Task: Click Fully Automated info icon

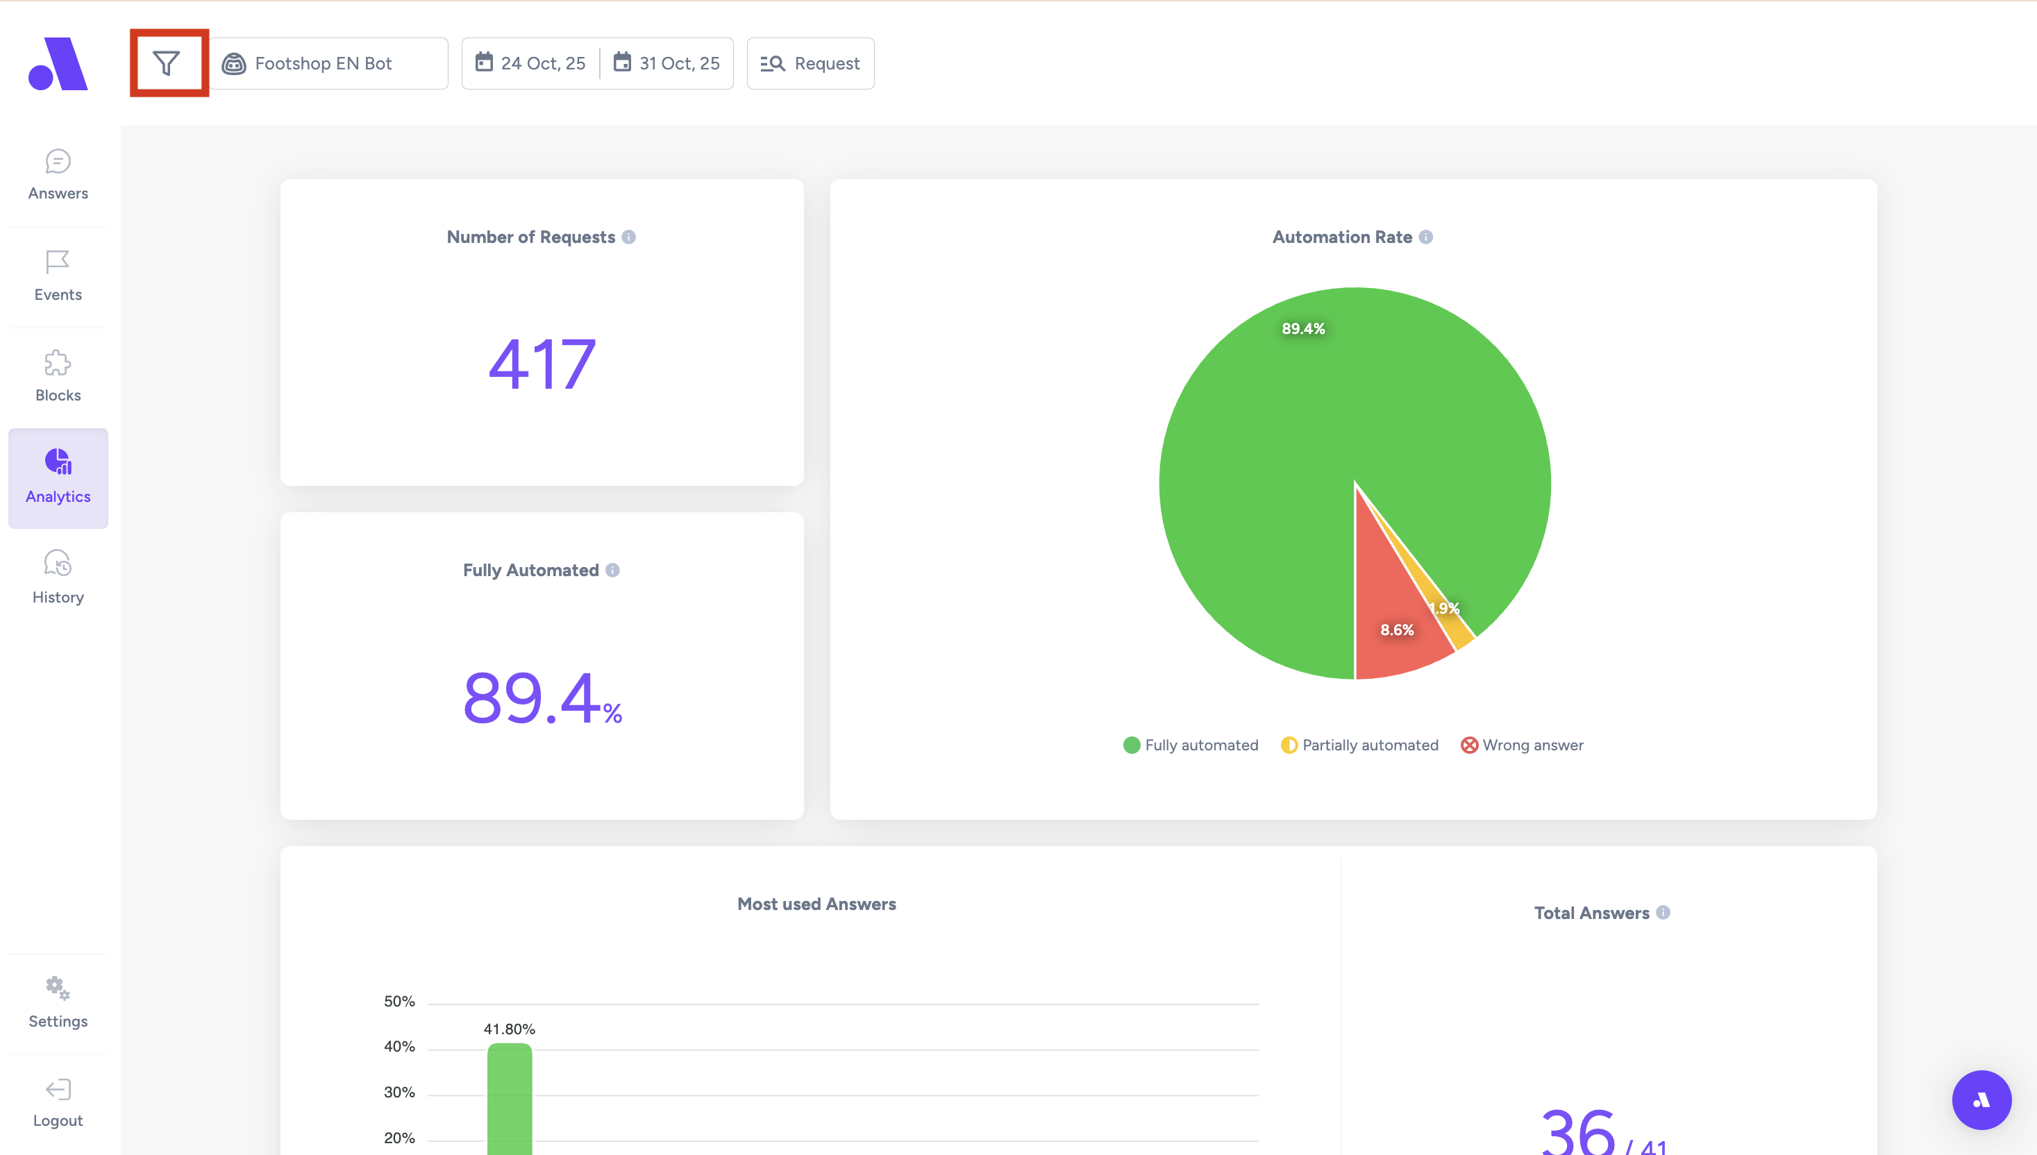Action: click(x=612, y=571)
